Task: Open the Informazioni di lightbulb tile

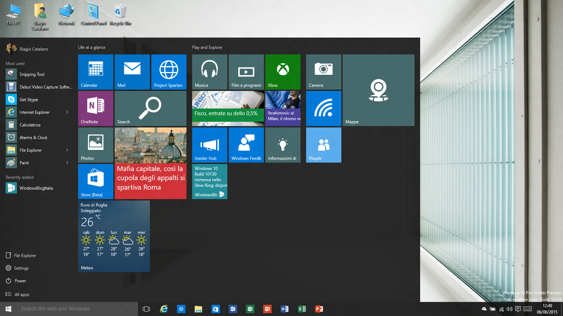Action: click(283, 145)
